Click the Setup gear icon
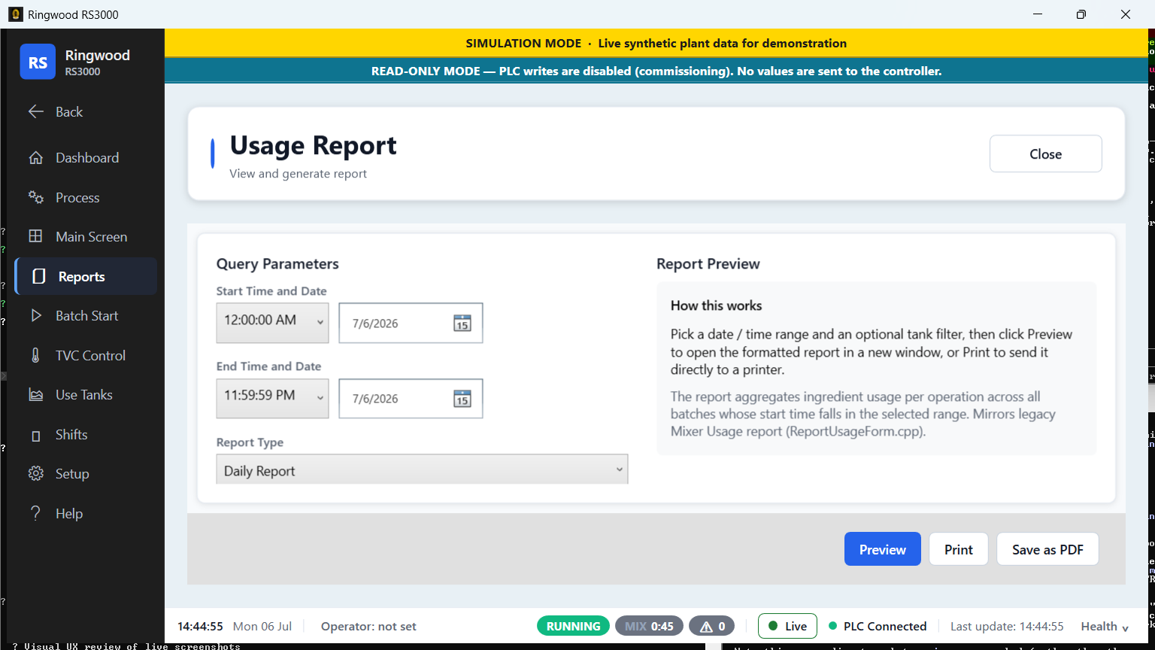This screenshot has width=1155, height=650. pos(35,473)
